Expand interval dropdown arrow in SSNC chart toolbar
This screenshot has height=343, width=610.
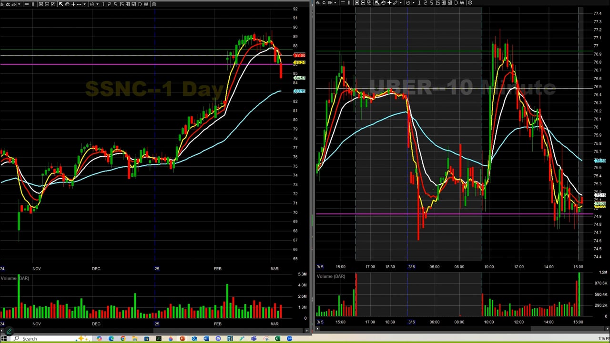coord(97,4)
